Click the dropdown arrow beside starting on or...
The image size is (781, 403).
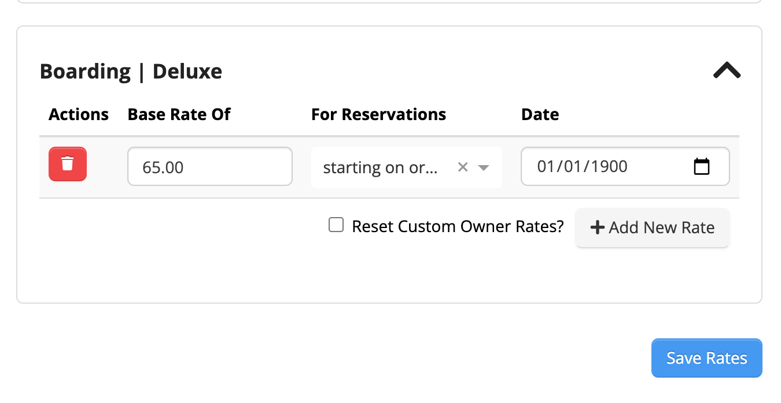[x=484, y=167]
